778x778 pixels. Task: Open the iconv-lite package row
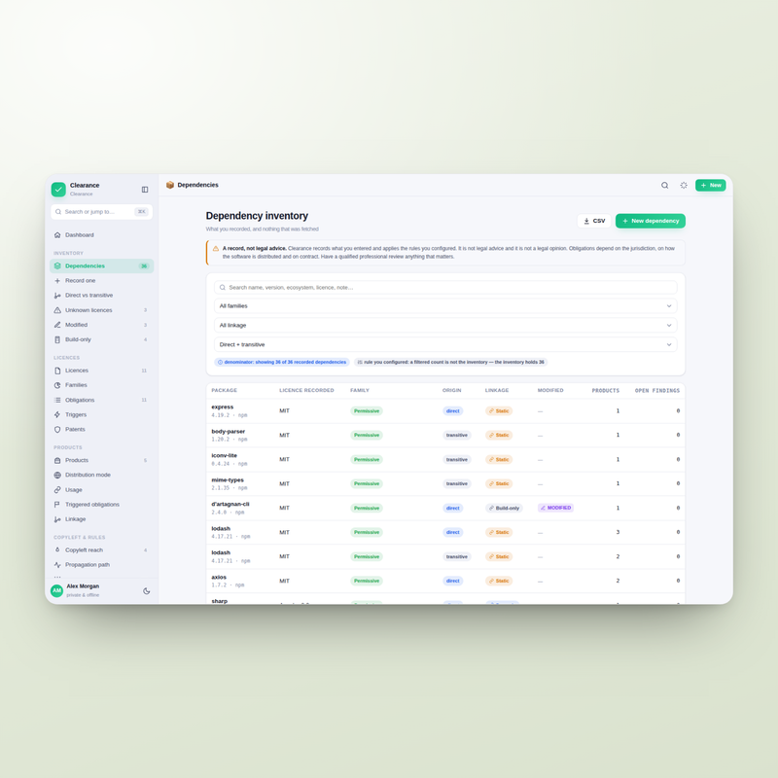445,459
